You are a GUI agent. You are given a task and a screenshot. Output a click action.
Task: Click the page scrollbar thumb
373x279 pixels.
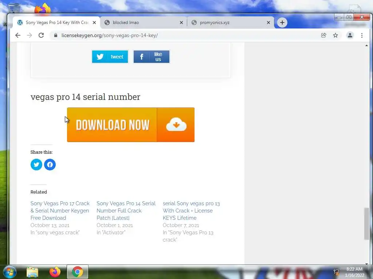click(366, 224)
